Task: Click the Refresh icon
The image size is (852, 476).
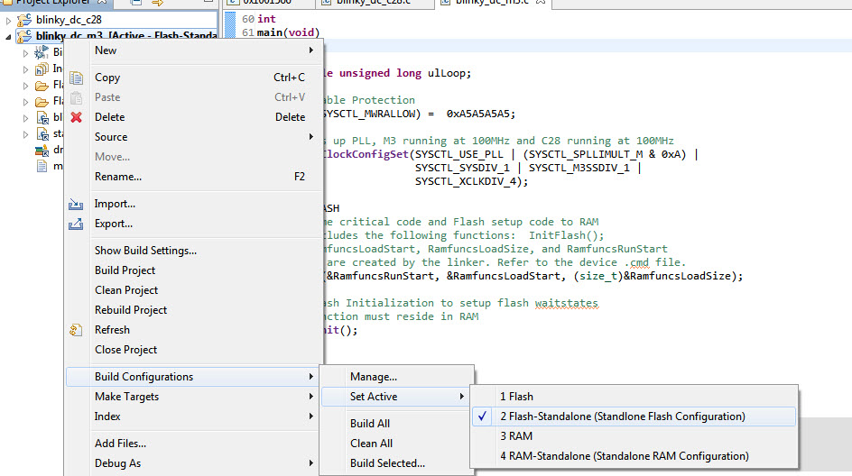Action: (76, 330)
